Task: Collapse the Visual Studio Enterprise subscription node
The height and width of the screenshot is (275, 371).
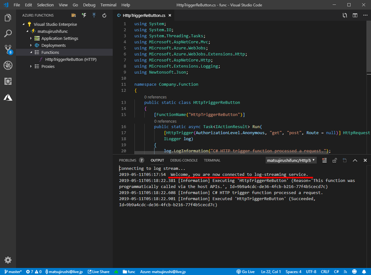Action: pos(23,24)
